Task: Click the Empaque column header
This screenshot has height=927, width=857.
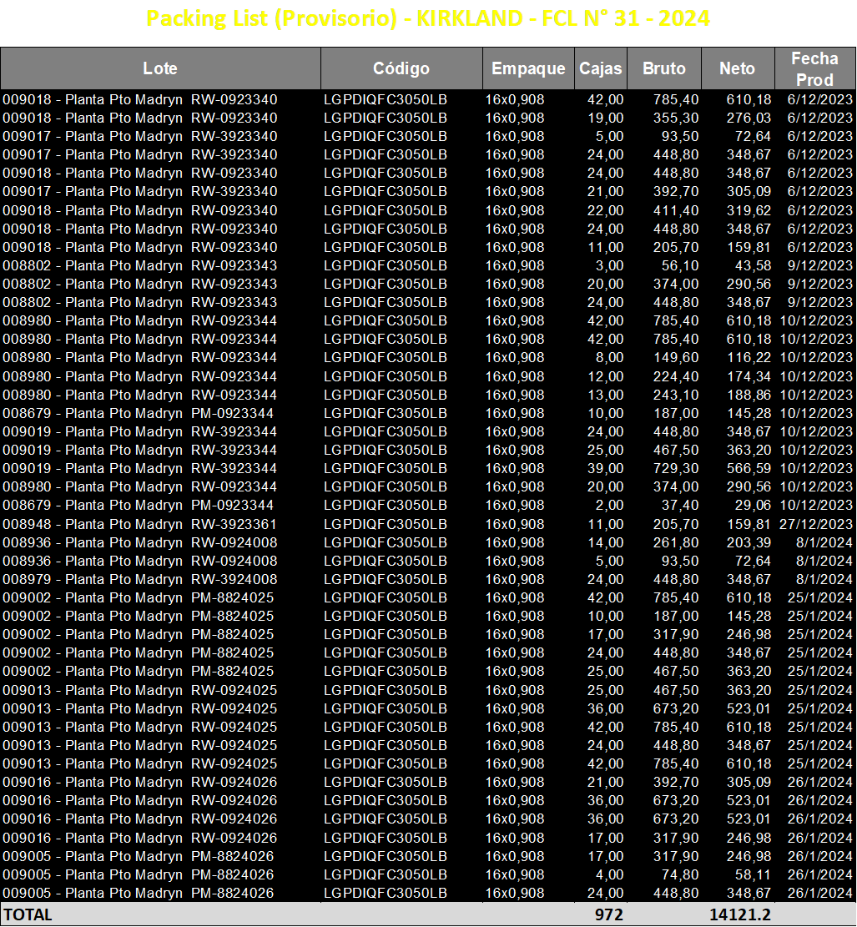Action: (x=528, y=68)
